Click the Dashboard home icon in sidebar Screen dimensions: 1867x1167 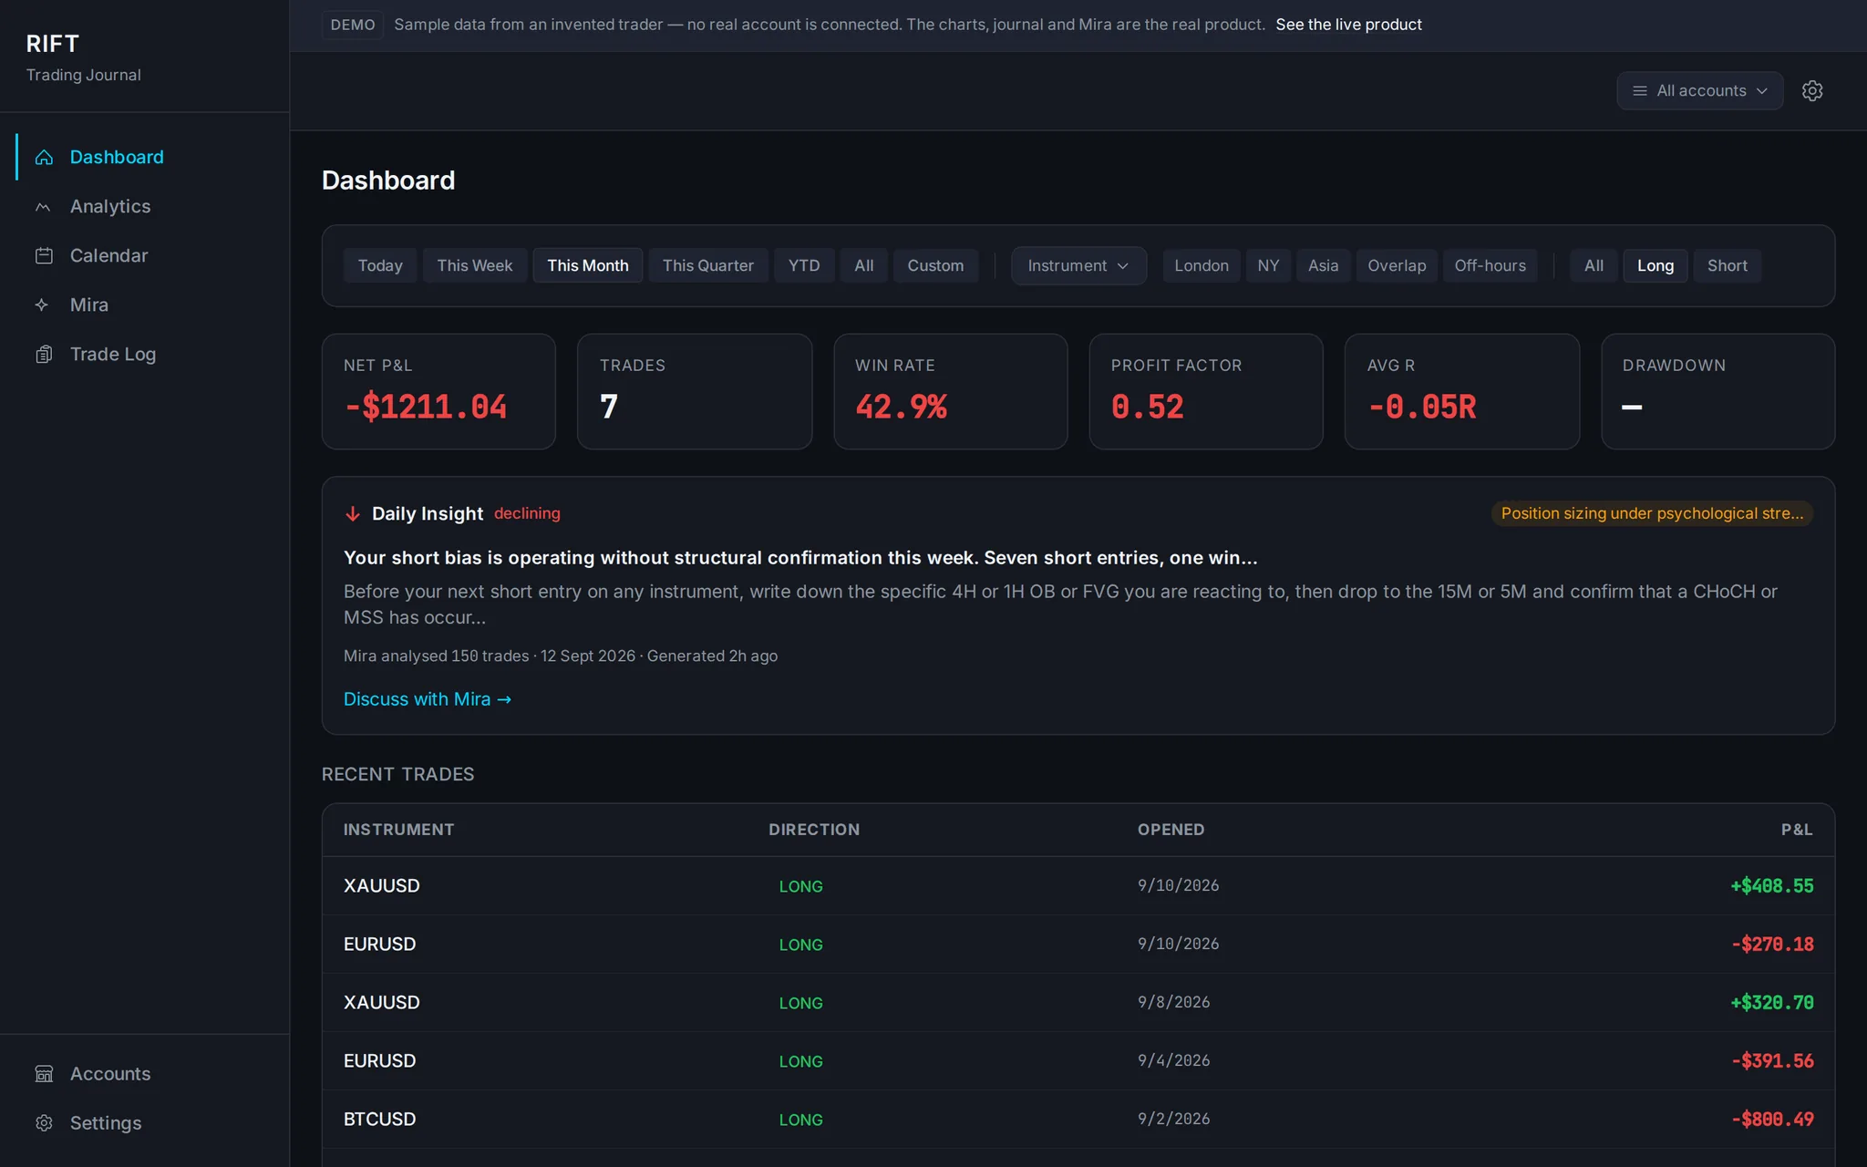(44, 158)
